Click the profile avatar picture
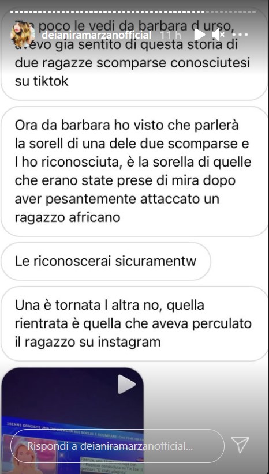 (x=21, y=35)
